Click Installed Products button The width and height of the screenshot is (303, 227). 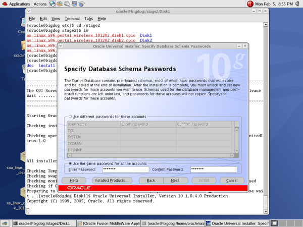pyautogui.click(x=111, y=181)
